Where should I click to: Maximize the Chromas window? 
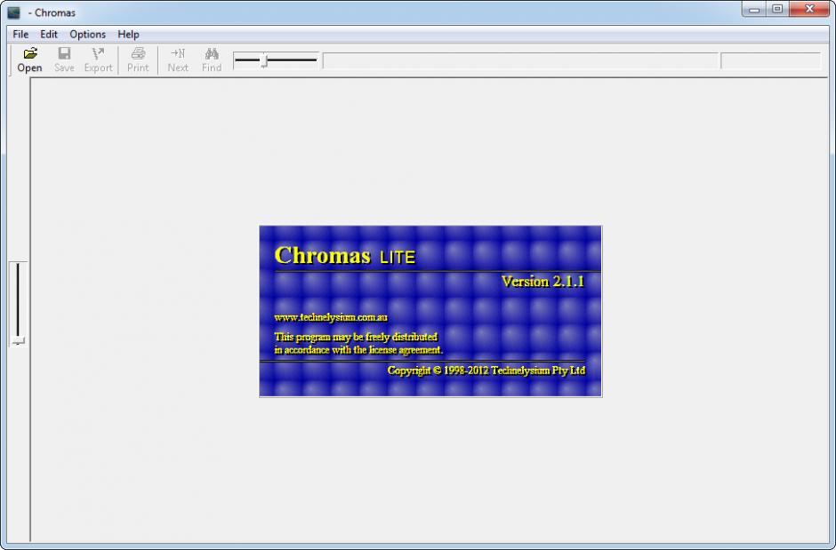point(777,10)
